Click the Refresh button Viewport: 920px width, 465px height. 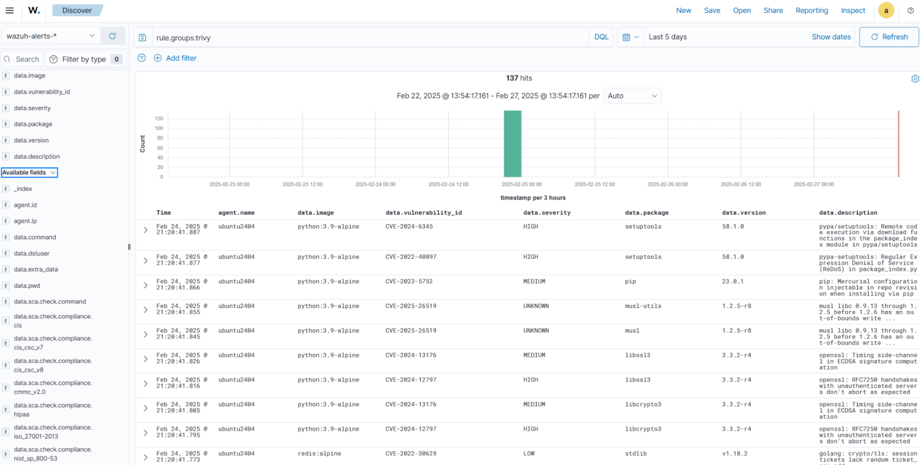[889, 37]
